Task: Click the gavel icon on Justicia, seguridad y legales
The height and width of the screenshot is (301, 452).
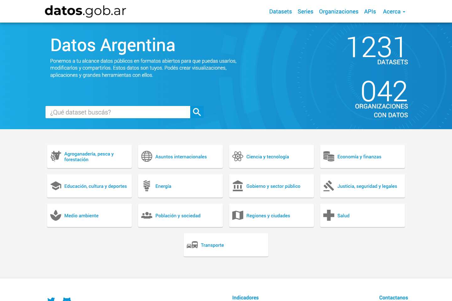Action: pos(329,186)
